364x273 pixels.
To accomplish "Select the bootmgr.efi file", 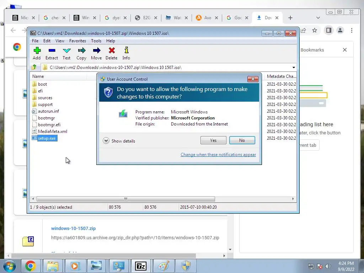I will (x=49, y=125).
